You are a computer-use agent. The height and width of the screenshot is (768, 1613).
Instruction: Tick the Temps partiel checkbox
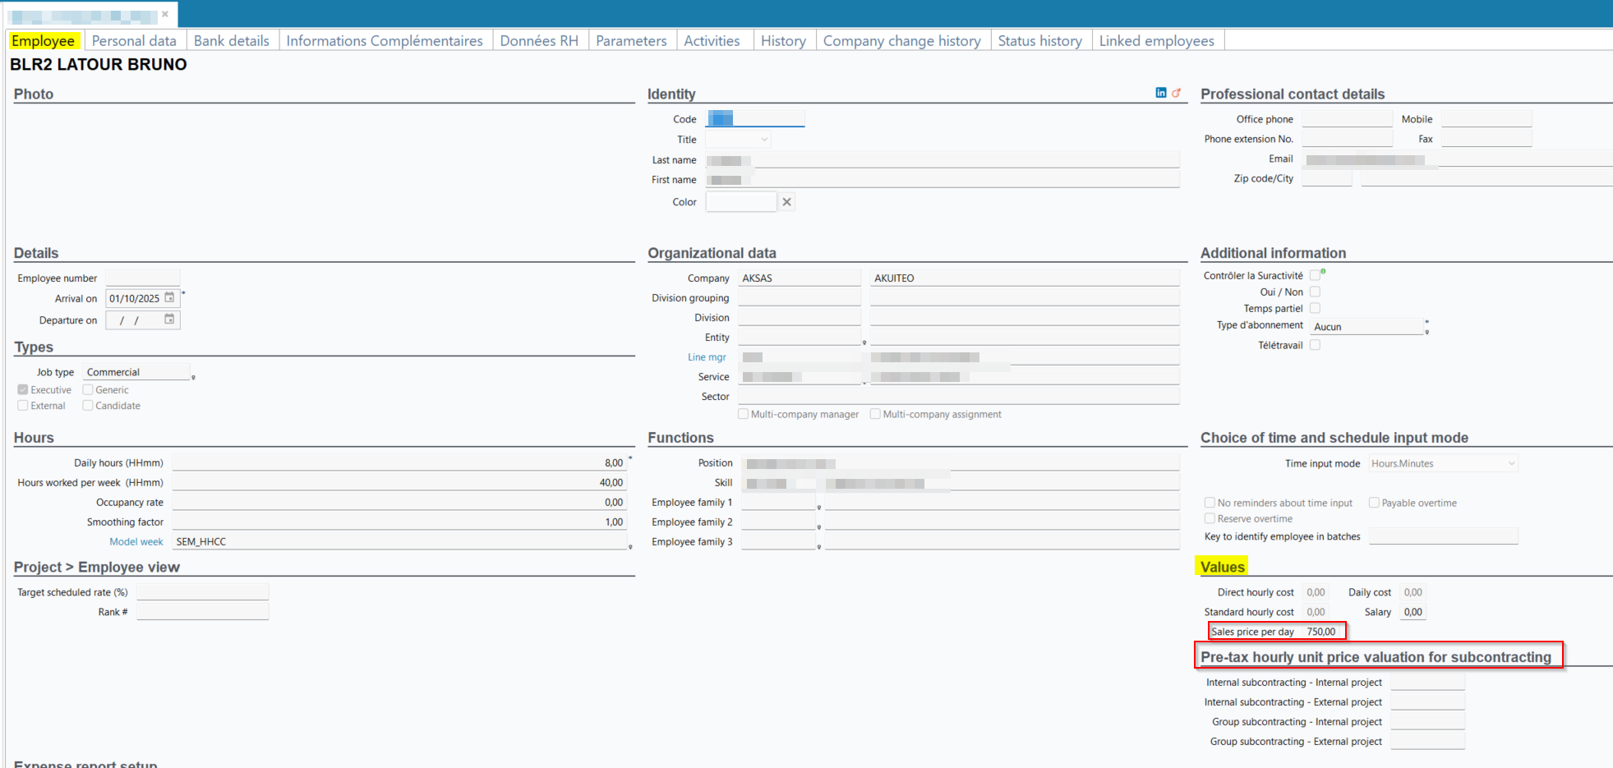click(1315, 308)
